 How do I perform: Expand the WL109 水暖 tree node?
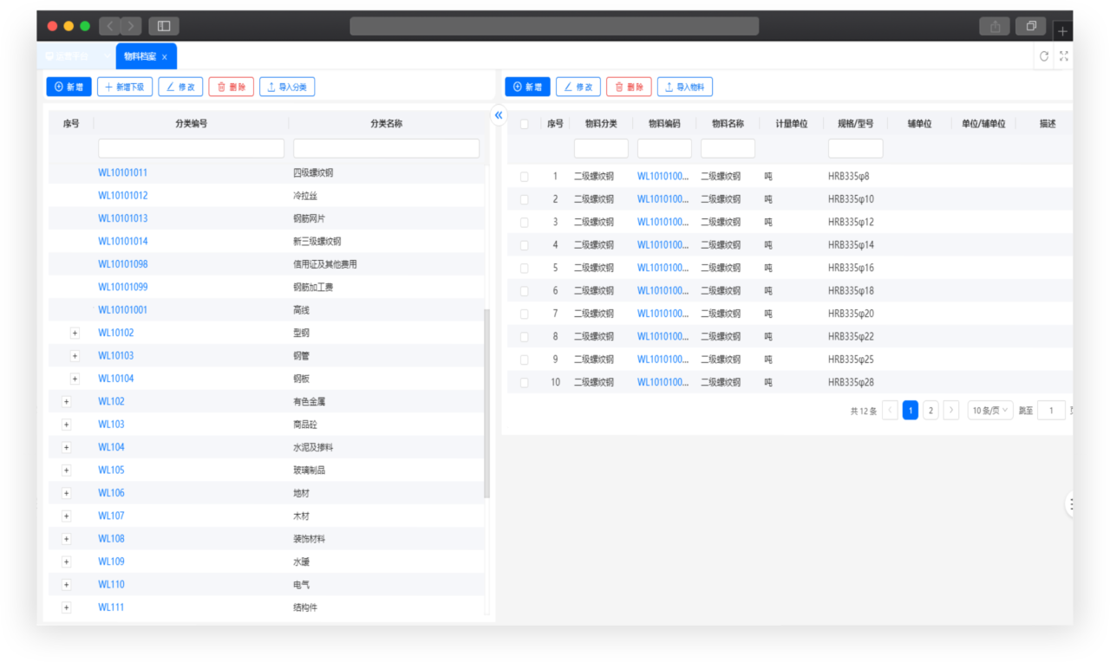point(67,561)
